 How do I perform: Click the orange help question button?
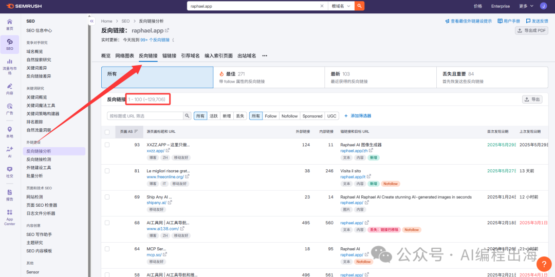click(x=544, y=264)
